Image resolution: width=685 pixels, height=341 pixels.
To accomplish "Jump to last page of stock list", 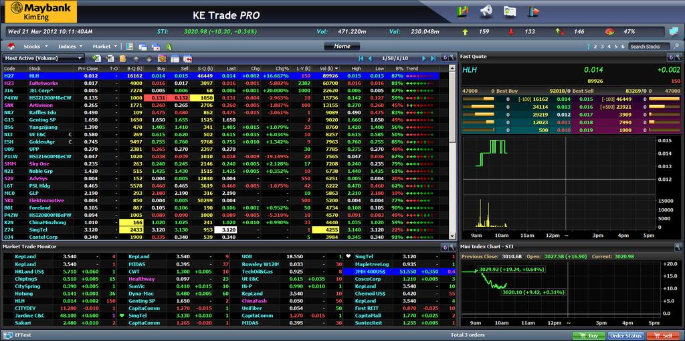I will (433, 58).
